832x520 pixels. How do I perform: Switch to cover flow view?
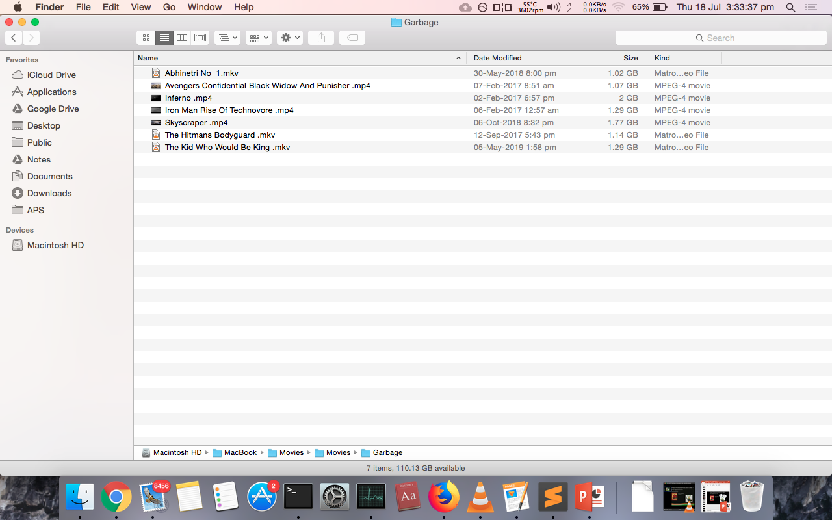(200, 38)
